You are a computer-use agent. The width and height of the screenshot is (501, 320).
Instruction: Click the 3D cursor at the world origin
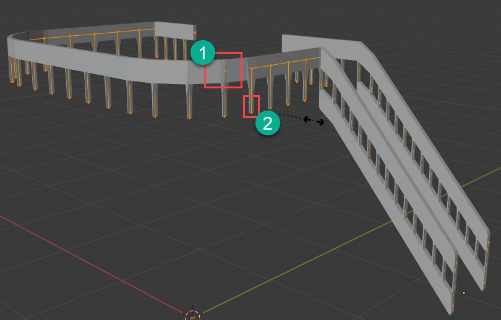click(192, 315)
